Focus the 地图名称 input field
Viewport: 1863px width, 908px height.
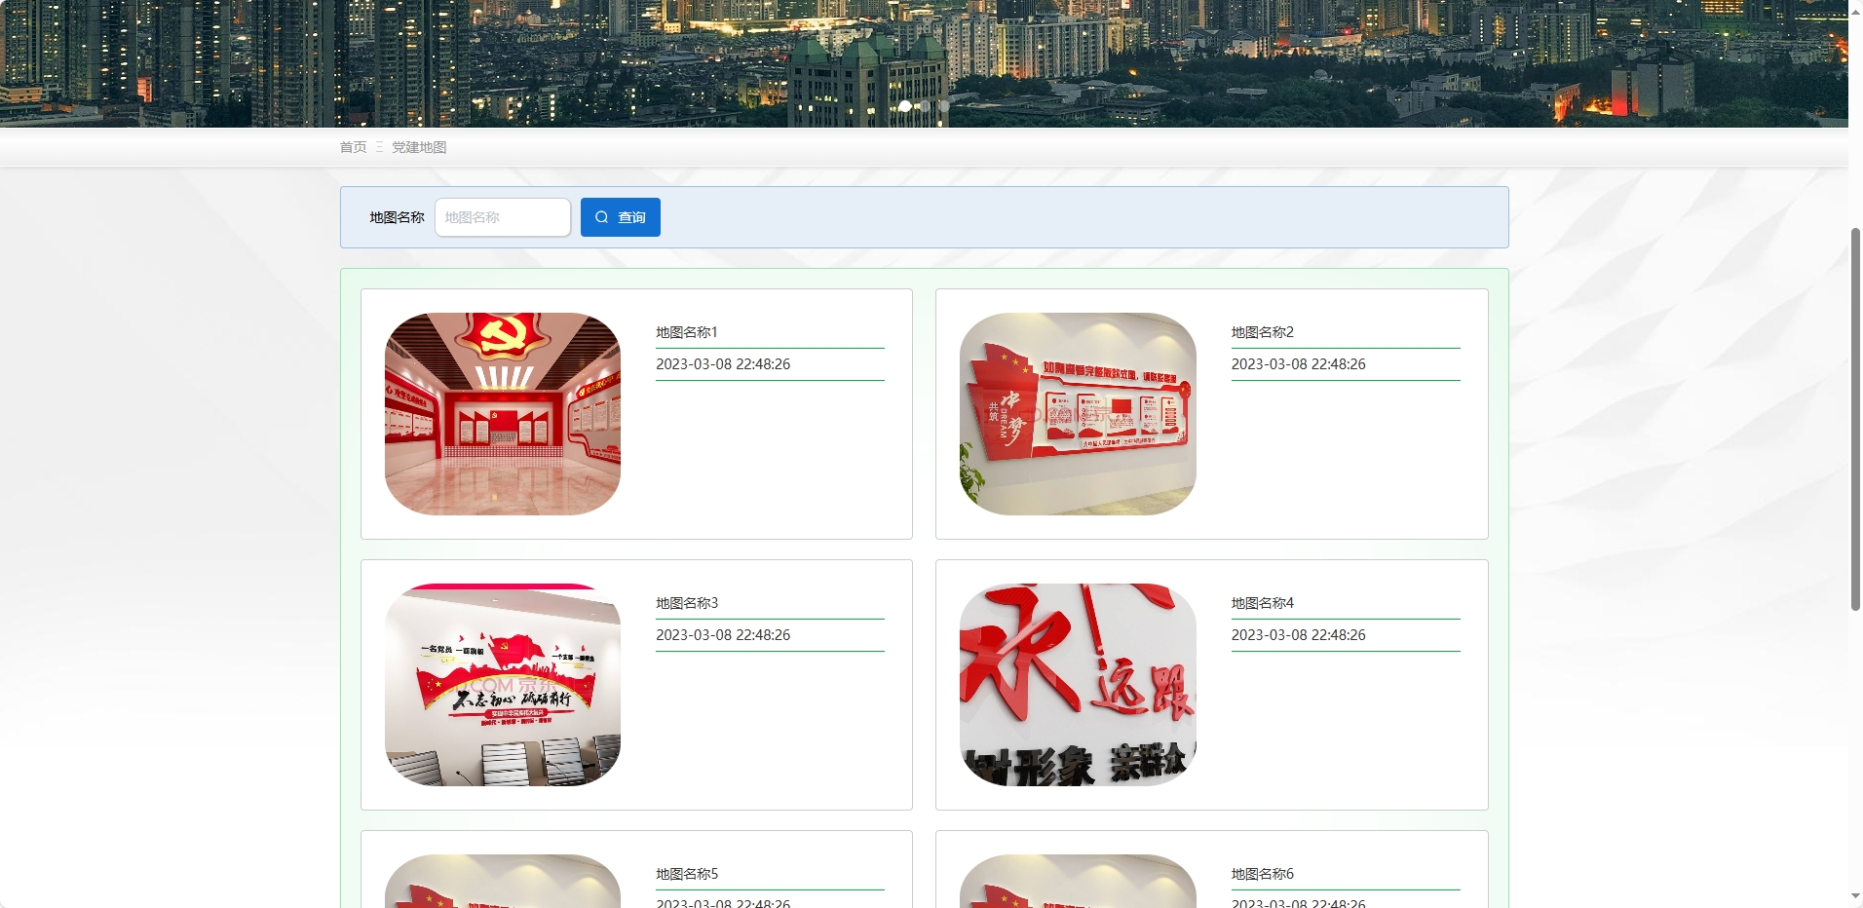tap(503, 217)
